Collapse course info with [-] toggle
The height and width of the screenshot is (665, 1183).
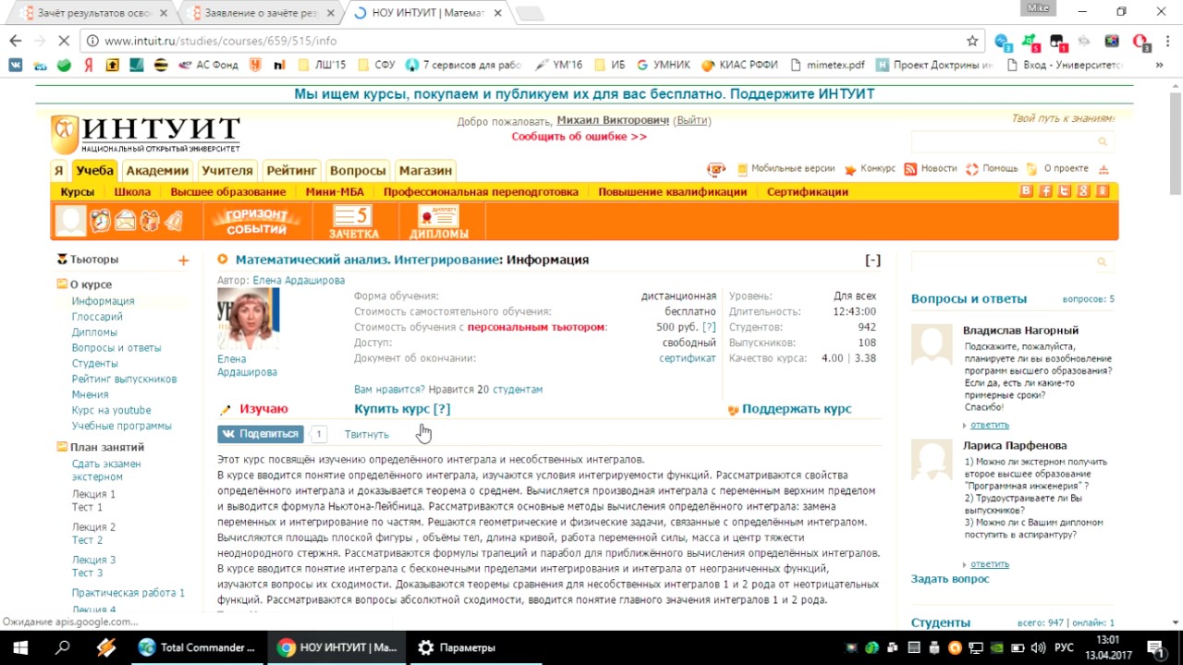(872, 260)
